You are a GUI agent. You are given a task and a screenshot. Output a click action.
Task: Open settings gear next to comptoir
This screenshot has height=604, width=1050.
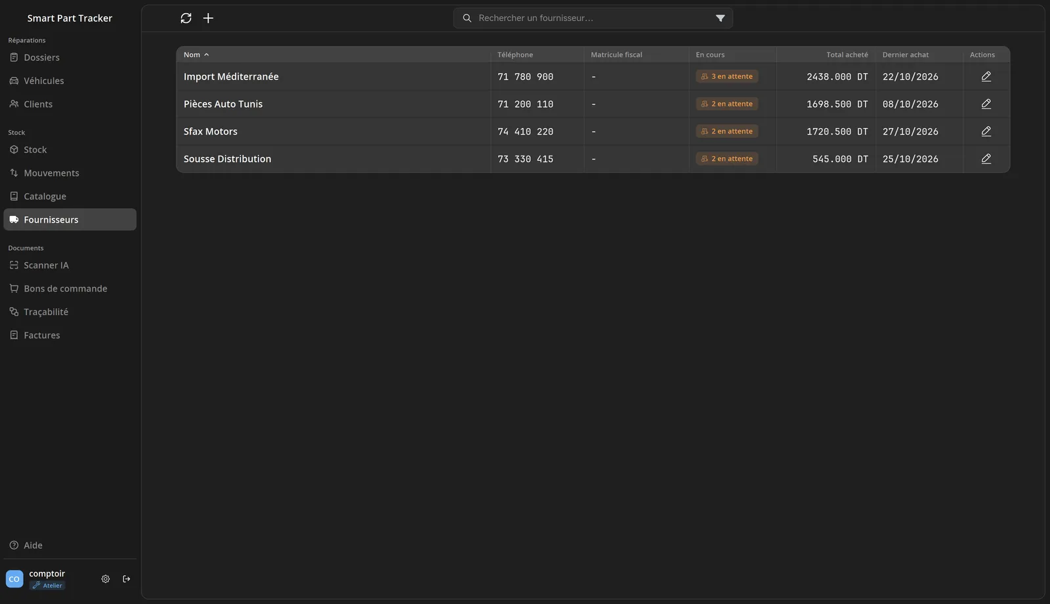point(106,579)
